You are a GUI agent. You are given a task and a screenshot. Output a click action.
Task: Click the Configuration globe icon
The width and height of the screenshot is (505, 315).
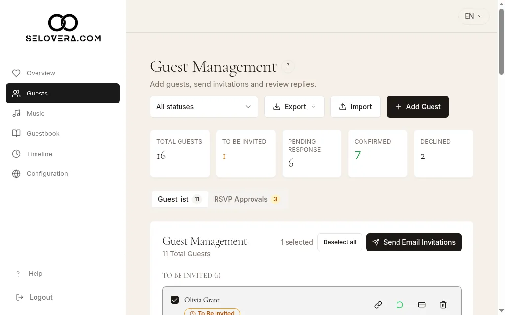point(16,174)
